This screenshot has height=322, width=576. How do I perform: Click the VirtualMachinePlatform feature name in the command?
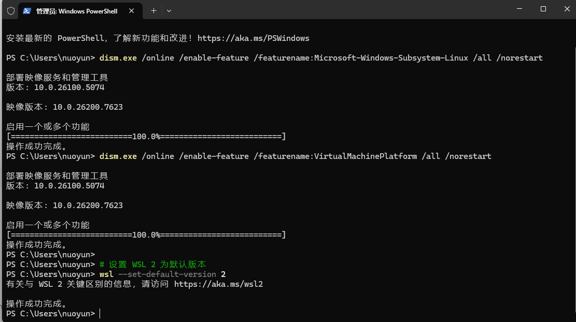(365, 156)
